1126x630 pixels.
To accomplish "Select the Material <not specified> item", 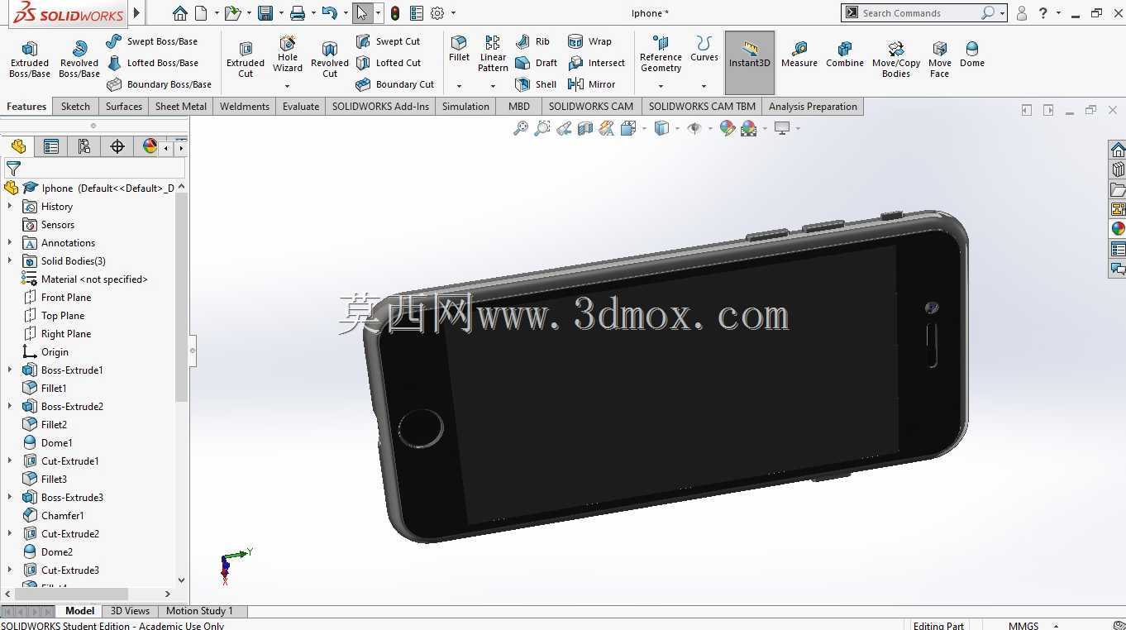I will [94, 279].
